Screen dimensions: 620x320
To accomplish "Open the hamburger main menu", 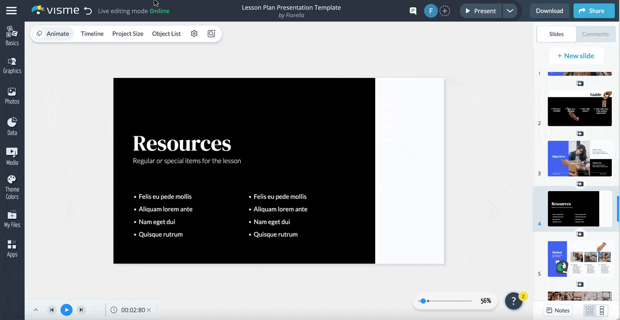I will (11, 11).
